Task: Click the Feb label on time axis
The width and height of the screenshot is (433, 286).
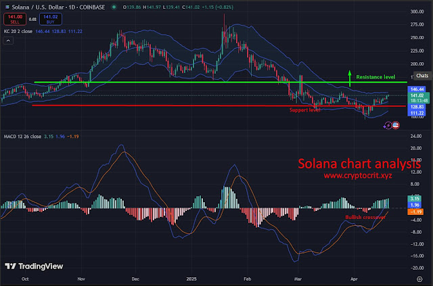Action: click(x=248, y=279)
